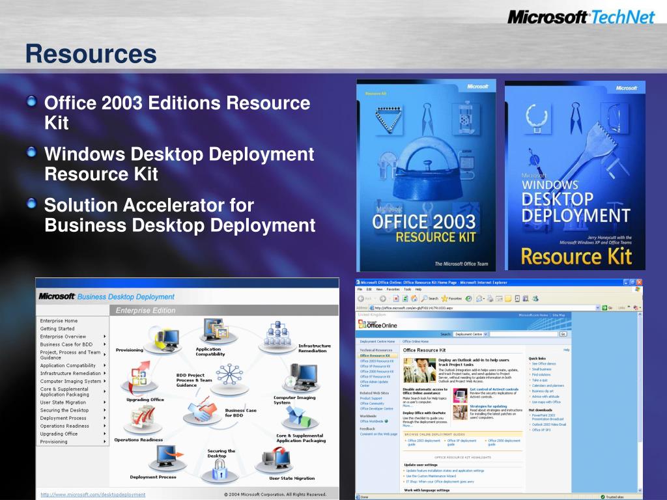Expand User State Migration menu arrow

point(105,402)
